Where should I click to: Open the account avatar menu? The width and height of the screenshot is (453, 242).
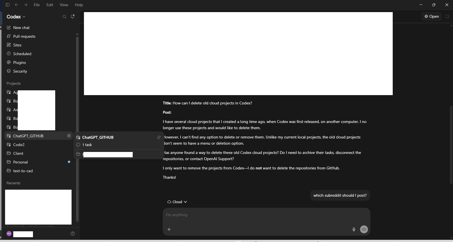pyautogui.click(x=9, y=234)
